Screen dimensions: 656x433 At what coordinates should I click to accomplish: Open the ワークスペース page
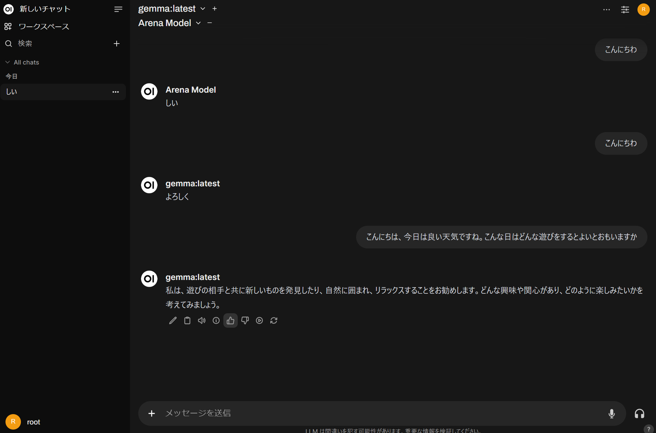click(x=44, y=26)
